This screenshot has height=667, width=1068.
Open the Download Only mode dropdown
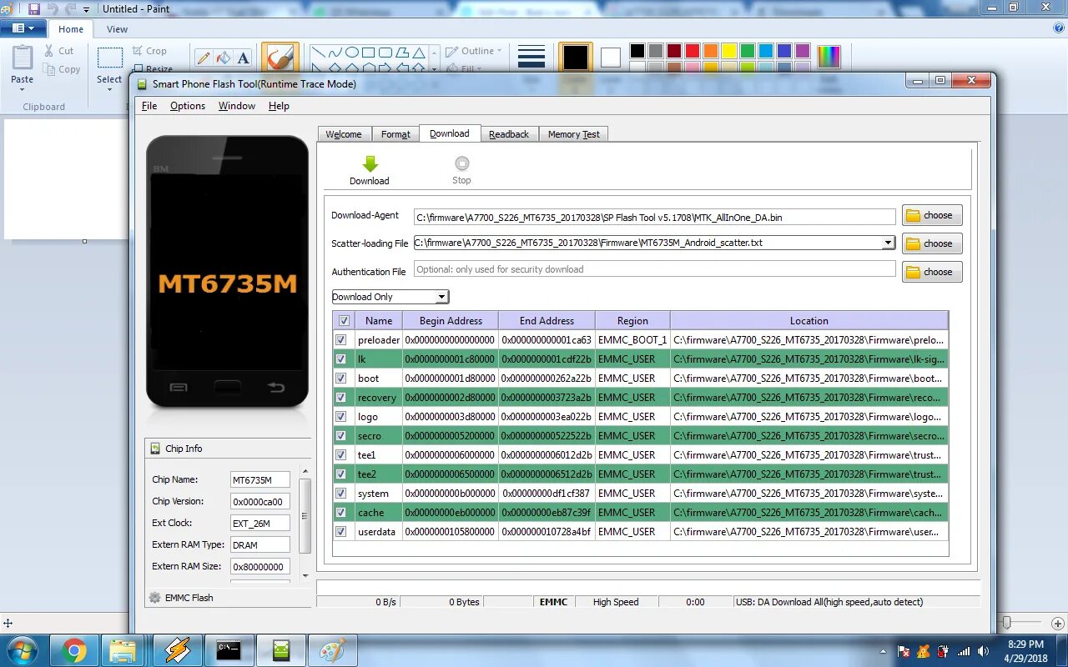pos(441,297)
